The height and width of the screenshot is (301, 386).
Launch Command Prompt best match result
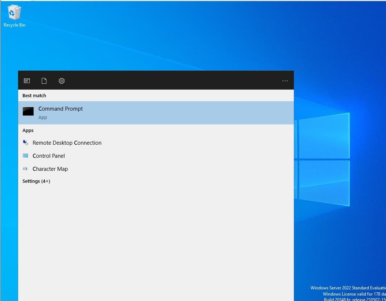click(156, 113)
